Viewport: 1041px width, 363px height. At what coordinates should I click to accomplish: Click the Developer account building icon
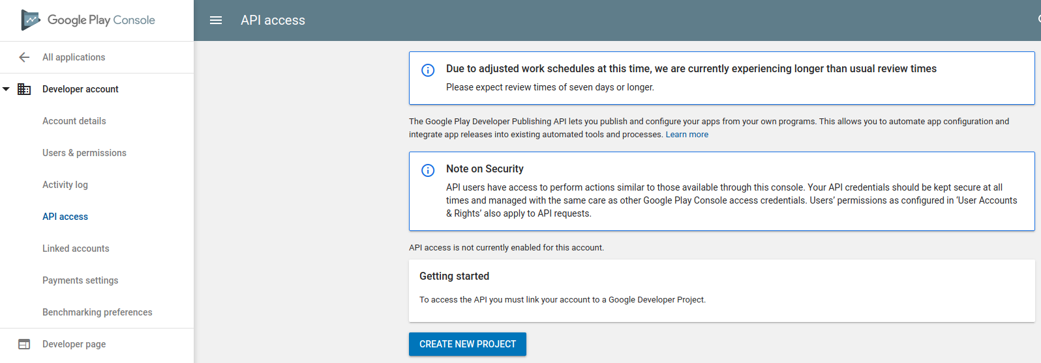(x=24, y=89)
